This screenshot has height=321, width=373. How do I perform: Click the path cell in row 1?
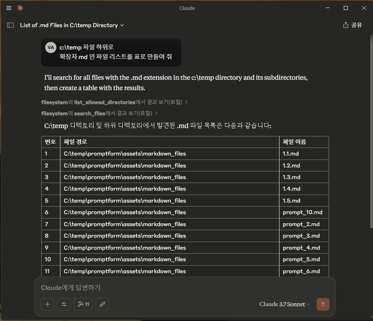pos(170,154)
